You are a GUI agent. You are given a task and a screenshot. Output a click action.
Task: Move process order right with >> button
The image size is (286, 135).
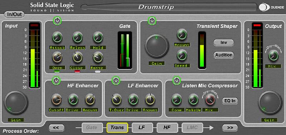pos(230,128)
